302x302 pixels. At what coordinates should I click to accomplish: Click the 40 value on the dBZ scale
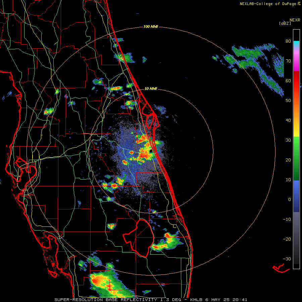click(288, 120)
